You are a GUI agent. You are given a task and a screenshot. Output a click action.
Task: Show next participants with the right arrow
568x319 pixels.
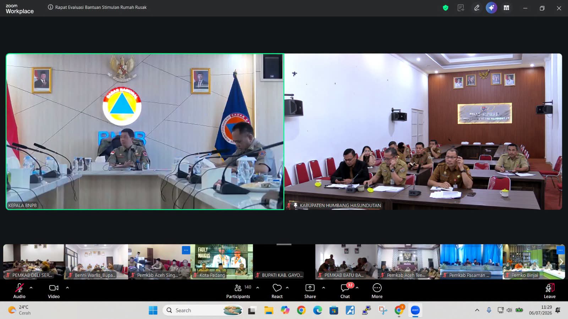click(561, 262)
